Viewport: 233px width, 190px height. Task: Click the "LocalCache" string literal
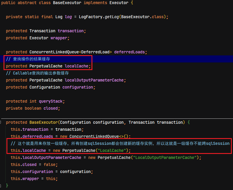(x=112, y=150)
